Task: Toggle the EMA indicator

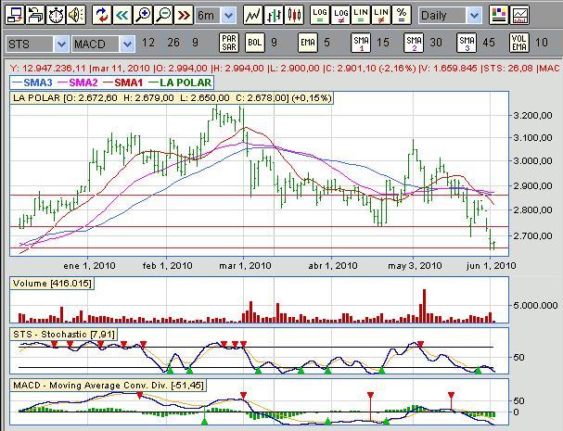Action: [x=308, y=43]
